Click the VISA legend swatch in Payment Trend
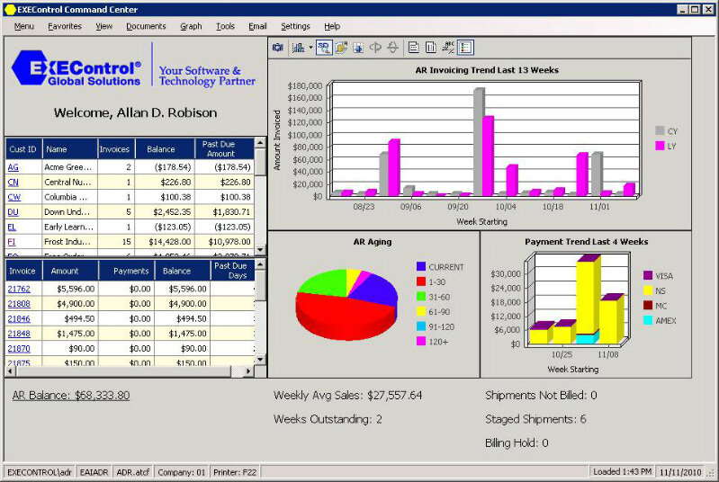The height and width of the screenshot is (482, 719). (648, 276)
